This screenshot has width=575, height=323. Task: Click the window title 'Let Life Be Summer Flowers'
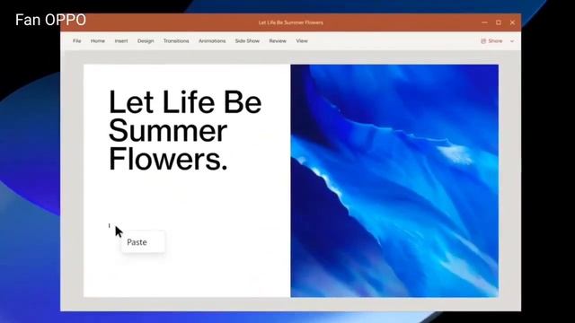[291, 22]
